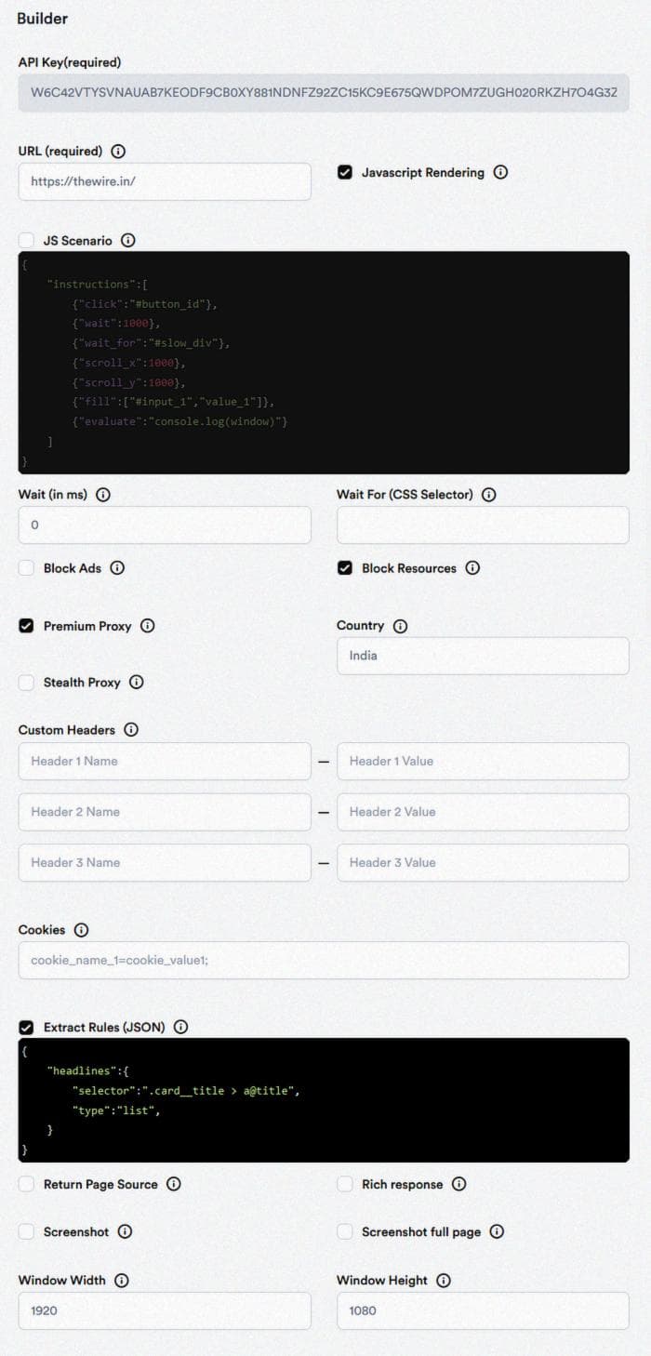
Task: Focus the Window Width field showing 1920
Action: pos(165,1310)
